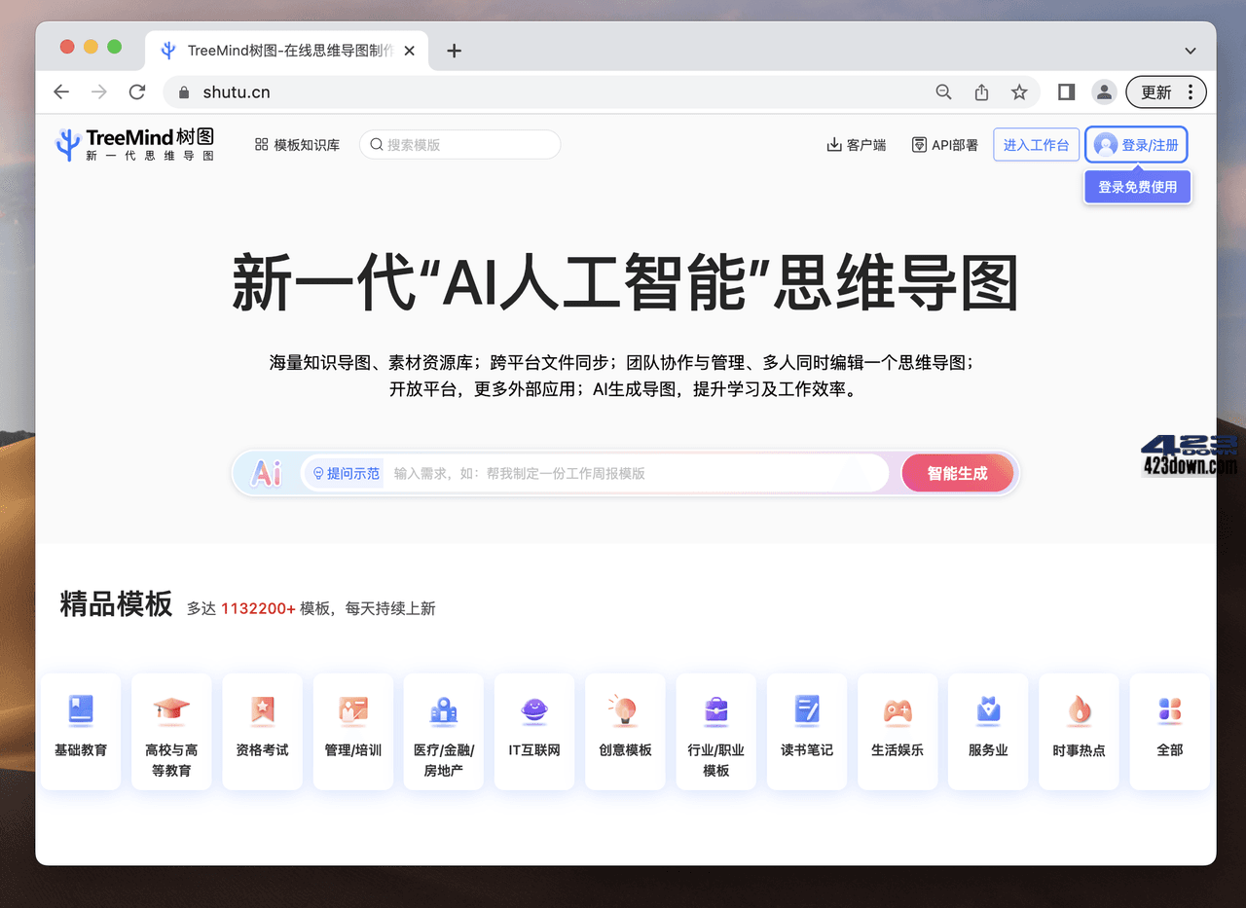Open the 模板知识库 menu

pos(297,143)
